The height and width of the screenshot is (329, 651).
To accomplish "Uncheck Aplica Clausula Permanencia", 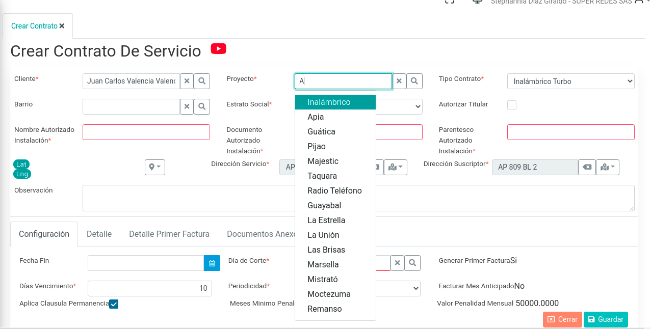I will click(x=114, y=304).
